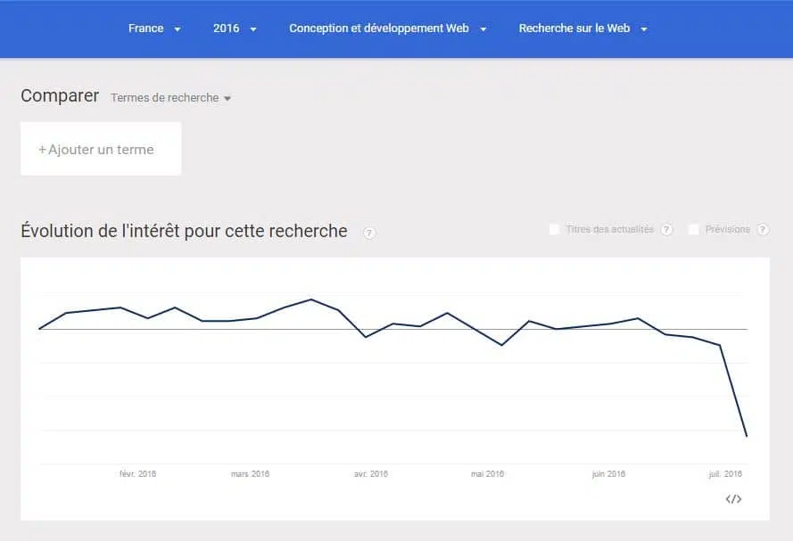Click the lowest point ending the trend line
The width and height of the screenshot is (793, 541).
pyautogui.click(x=747, y=436)
